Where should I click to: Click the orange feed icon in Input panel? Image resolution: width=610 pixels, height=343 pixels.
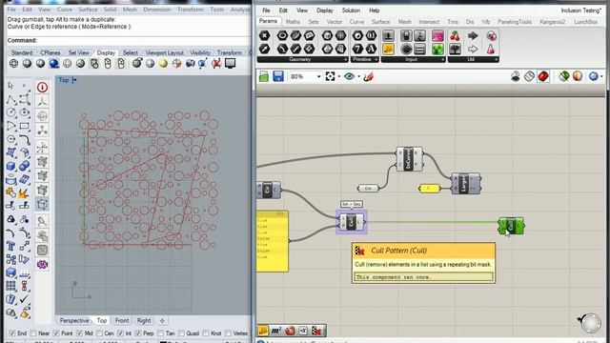pos(388,49)
